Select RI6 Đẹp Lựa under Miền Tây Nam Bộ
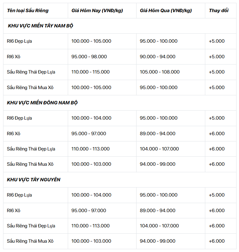Viewport: 239px width, 252px height. tap(19, 41)
